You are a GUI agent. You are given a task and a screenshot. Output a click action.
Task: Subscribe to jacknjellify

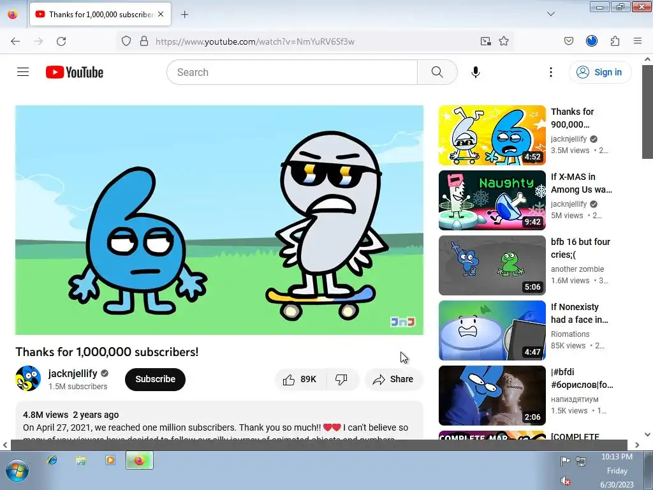[x=155, y=379]
